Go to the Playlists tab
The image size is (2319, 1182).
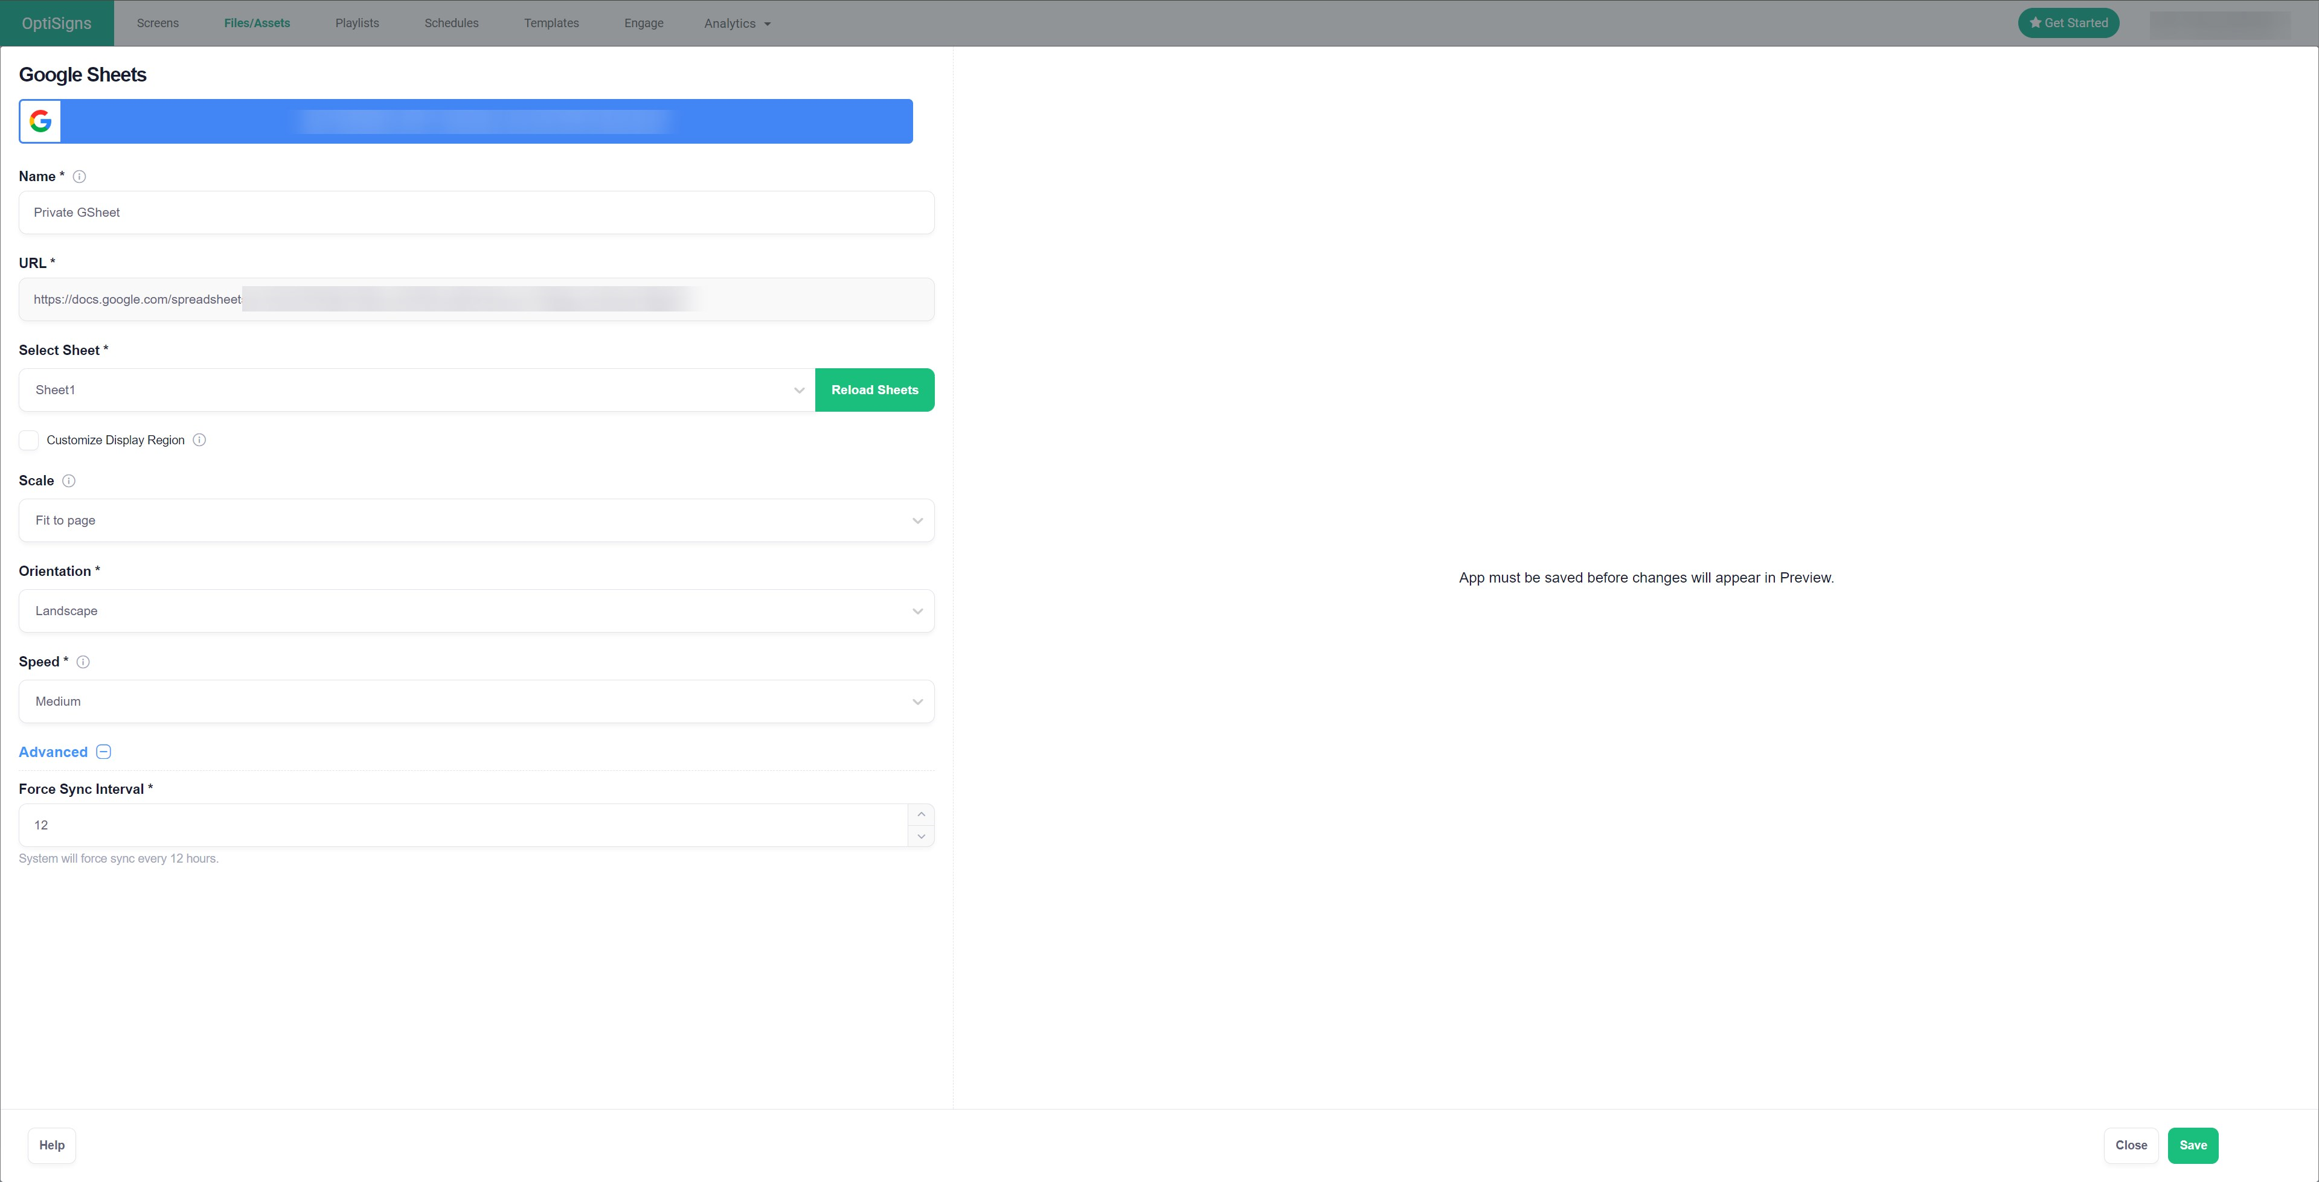click(356, 24)
